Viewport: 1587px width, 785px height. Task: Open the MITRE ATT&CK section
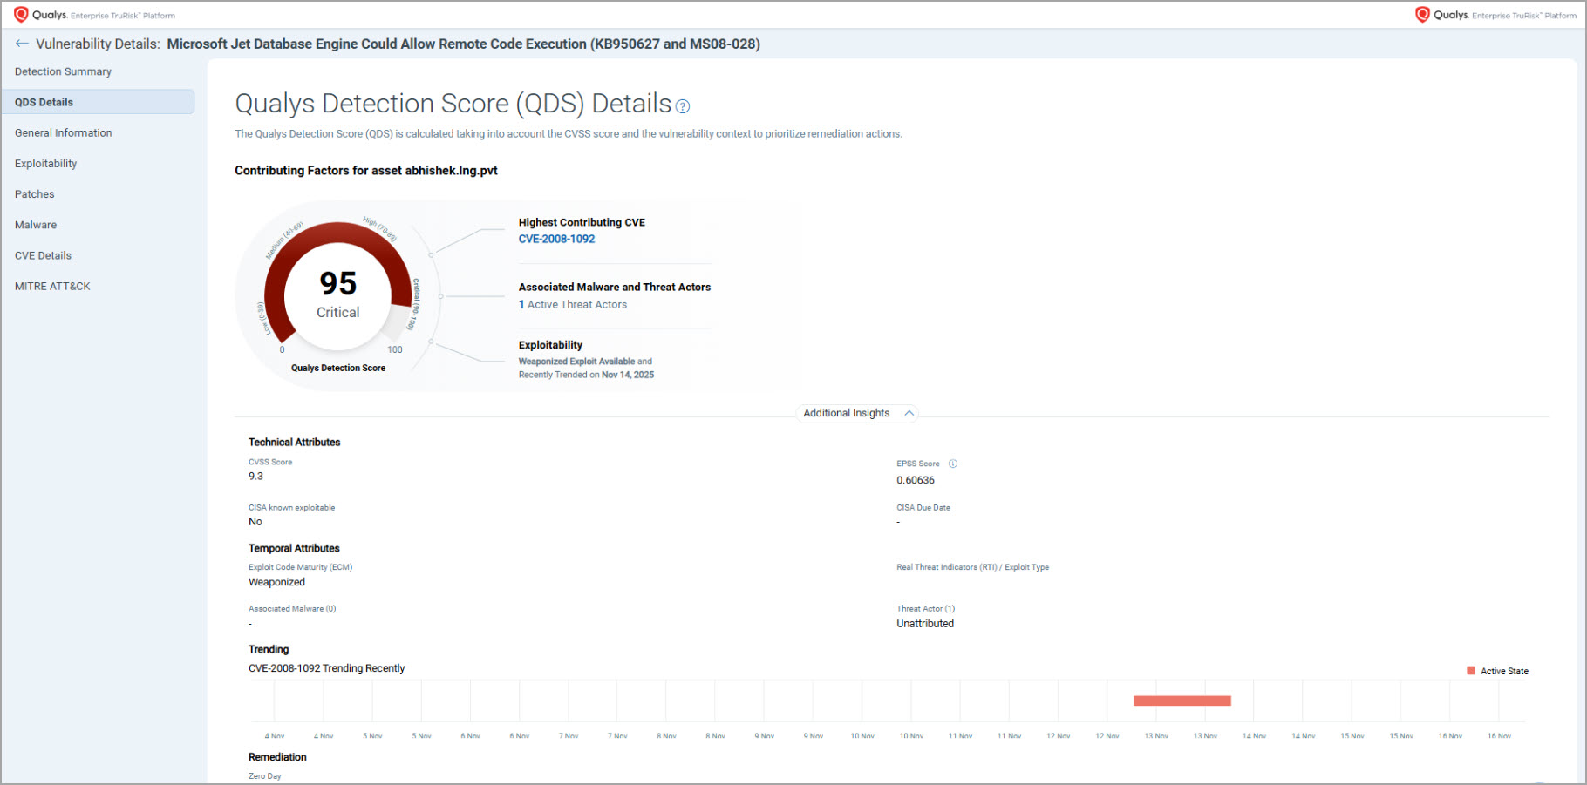pos(52,286)
